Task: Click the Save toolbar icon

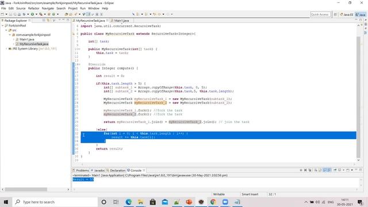Action: (x=10, y=14)
